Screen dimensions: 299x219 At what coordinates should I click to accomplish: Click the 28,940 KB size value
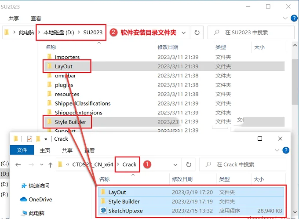[270, 211]
